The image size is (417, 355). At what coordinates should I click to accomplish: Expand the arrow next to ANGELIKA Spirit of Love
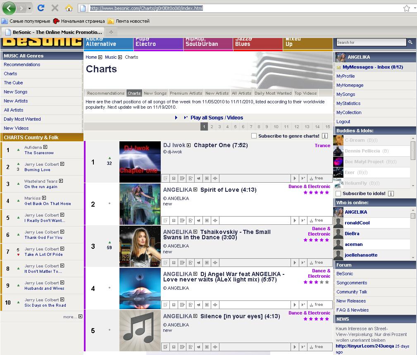195,190
